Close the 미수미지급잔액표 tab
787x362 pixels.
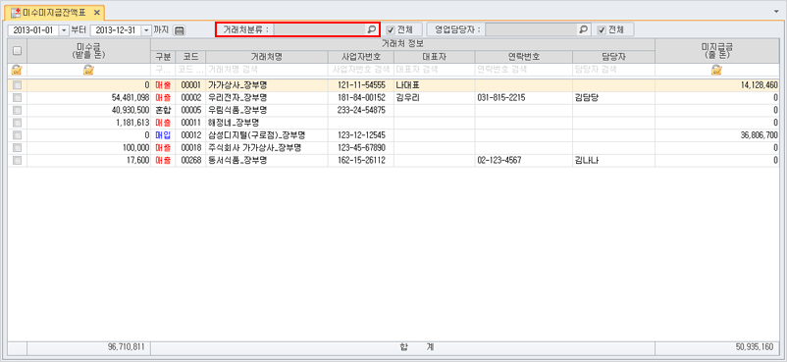coord(97,12)
